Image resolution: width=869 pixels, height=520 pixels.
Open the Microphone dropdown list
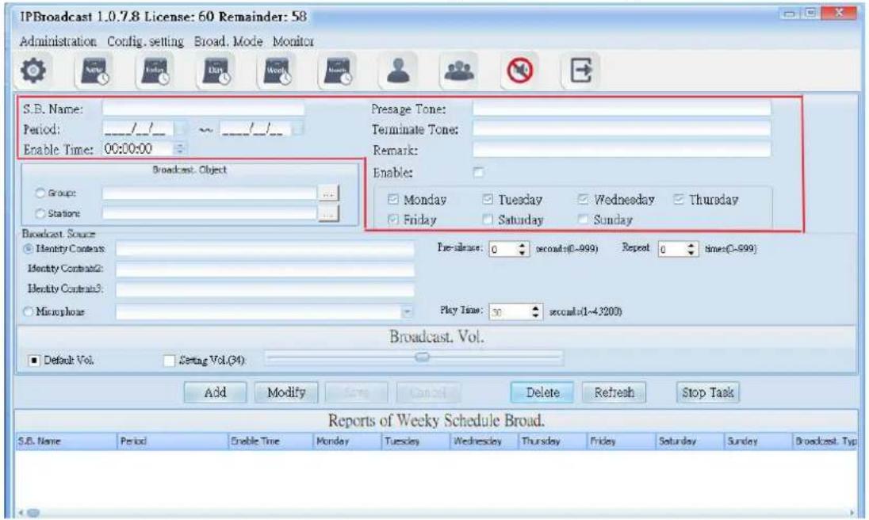click(x=408, y=312)
